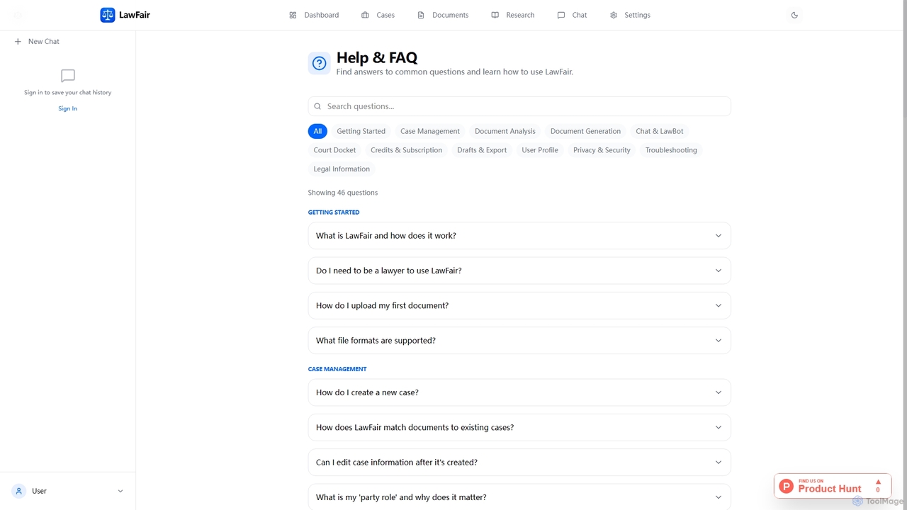Expand 'What file formats are supported?'

click(519, 341)
